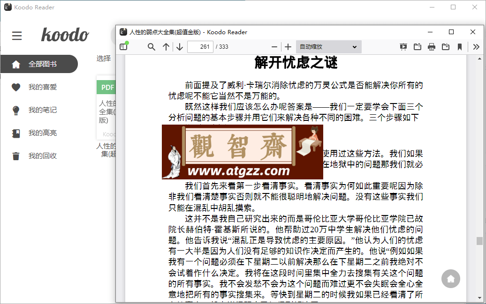This screenshot has height=304, width=486.
Task: Expand the secondary tools chevron menu
Action: [x=477, y=47]
